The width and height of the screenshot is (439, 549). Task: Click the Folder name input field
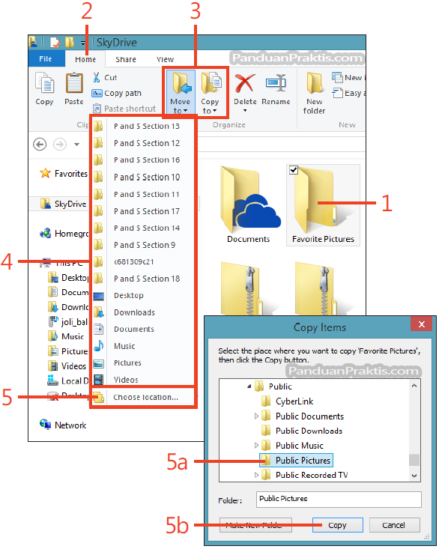(339, 500)
